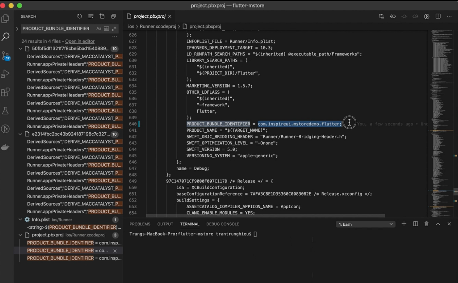Open the Info.plist file result row
This screenshot has width=458, height=283.
pos(68,219)
